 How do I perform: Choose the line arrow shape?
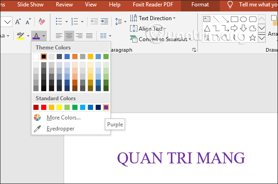(x=225, y=19)
